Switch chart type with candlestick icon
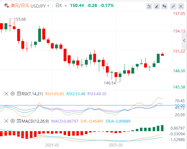This screenshot has height=149, width=187. tap(164, 6)
